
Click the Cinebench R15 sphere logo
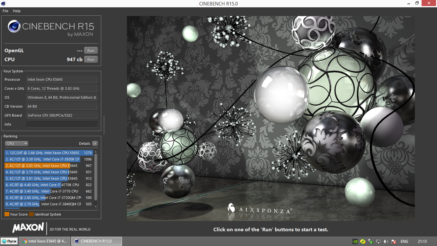pos(14,26)
